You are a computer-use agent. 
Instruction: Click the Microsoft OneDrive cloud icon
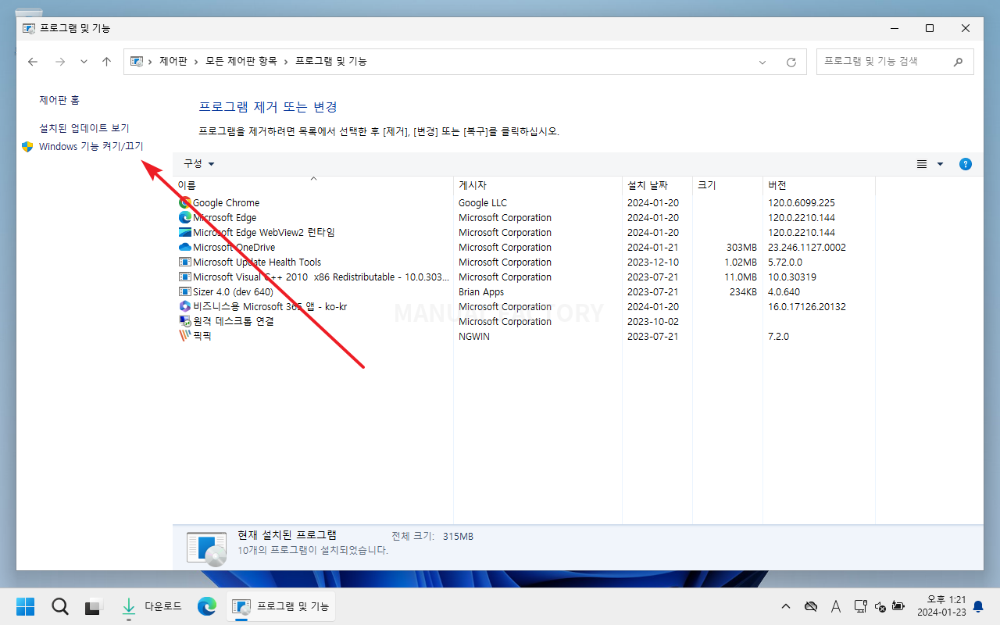click(185, 248)
